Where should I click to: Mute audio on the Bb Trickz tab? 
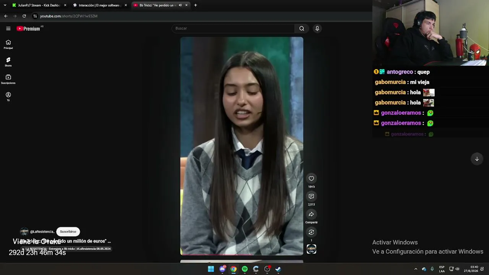180,5
